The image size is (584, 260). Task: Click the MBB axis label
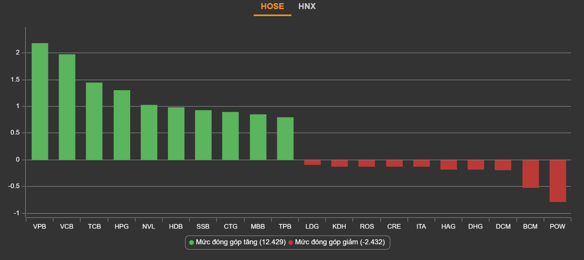(x=258, y=227)
